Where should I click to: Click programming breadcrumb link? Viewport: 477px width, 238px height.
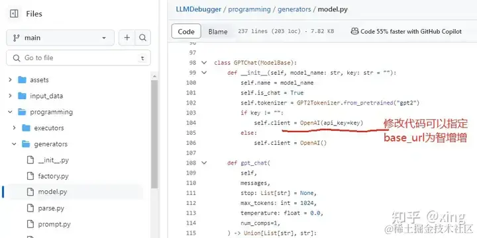point(249,9)
